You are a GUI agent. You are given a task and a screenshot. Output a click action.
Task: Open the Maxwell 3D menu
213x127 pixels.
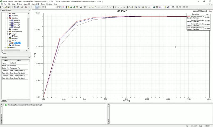pyautogui.click(x=35, y=4)
